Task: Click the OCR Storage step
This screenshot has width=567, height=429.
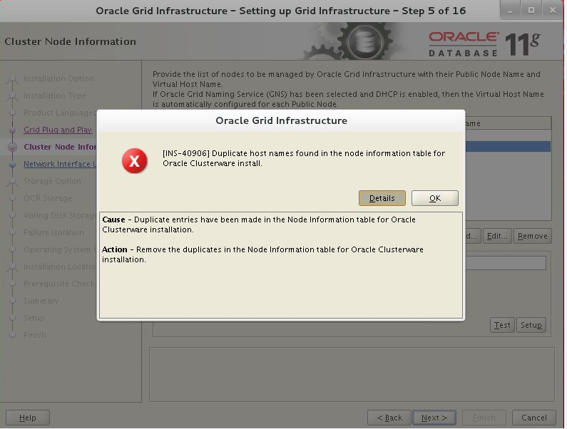Action: click(x=48, y=199)
